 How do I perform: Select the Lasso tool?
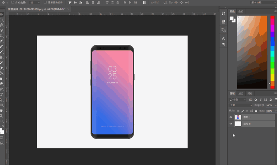1,25
